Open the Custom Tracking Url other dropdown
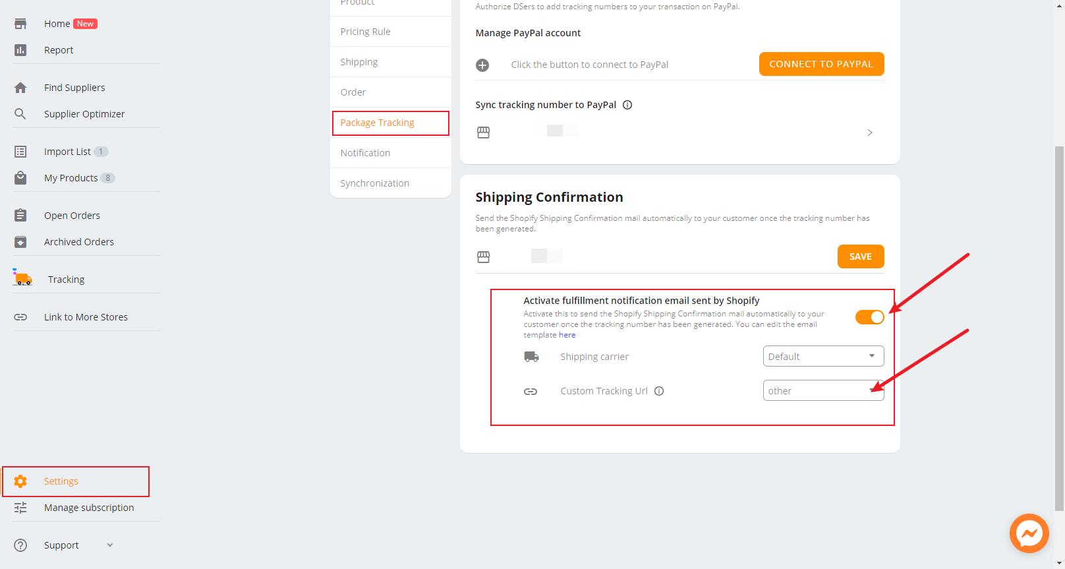Screen dimensions: 1065x569 [823, 390]
